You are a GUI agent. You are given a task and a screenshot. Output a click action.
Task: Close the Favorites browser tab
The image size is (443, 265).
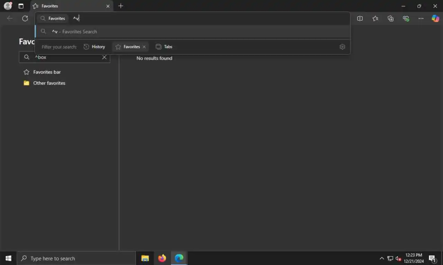[108, 6]
